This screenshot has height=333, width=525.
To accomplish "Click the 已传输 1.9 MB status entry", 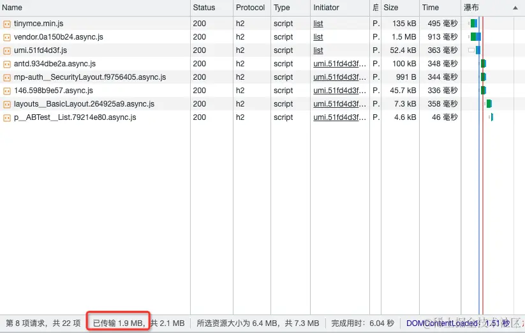I will (x=118, y=323).
